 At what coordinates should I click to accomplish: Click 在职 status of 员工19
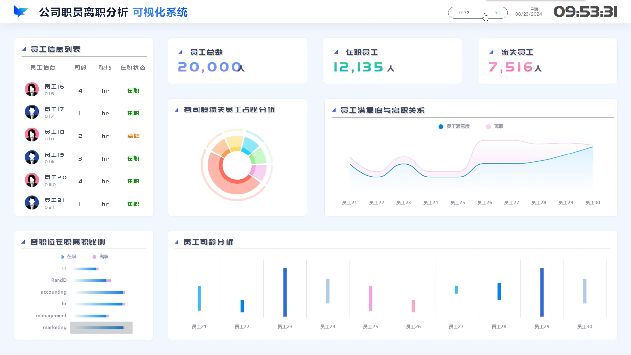pyautogui.click(x=133, y=159)
